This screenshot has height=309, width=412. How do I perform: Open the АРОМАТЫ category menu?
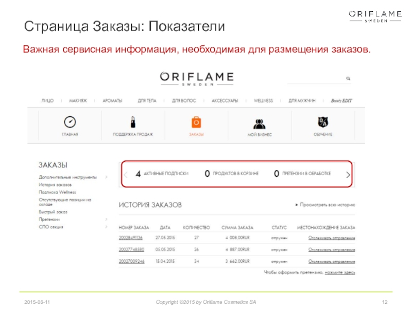tap(112, 100)
